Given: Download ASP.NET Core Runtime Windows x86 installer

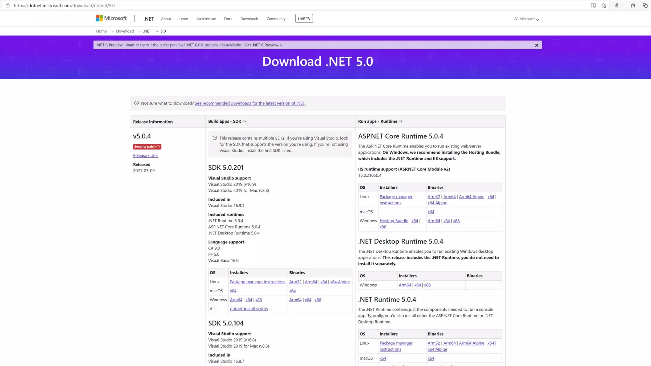Looking at the screenshot, I should pos(383,227).
